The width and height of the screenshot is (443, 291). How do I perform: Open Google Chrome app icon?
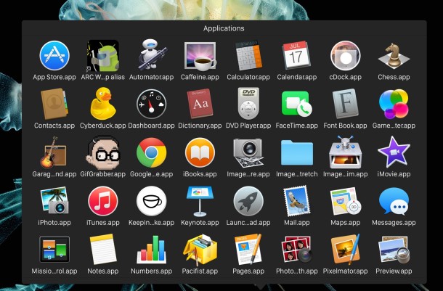point(152,152)
